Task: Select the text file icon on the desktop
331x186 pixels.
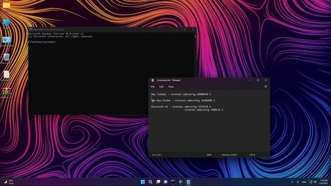Action: (x=7, y=74)
